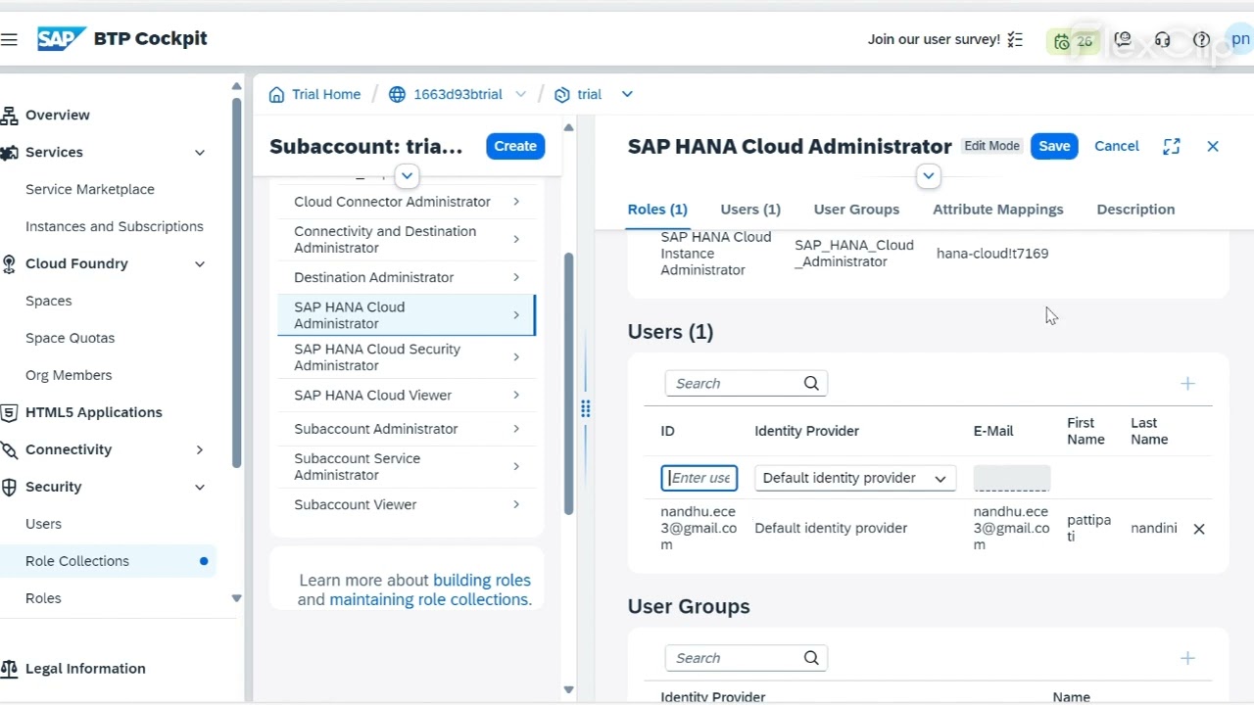Close the SAP HANA Cloud Administrator panel
The image size is (1254, 705).
click(x=1213, y=146)
